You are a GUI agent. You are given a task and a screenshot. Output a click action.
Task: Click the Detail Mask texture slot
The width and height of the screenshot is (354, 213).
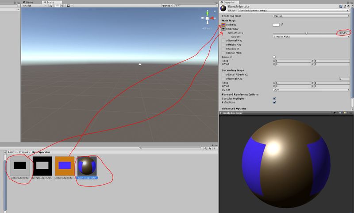[223, 53]
